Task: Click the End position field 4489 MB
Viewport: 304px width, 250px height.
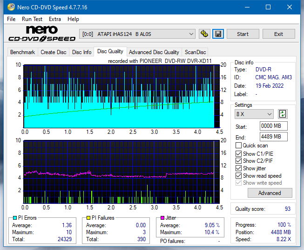Action: click(273, 137)
